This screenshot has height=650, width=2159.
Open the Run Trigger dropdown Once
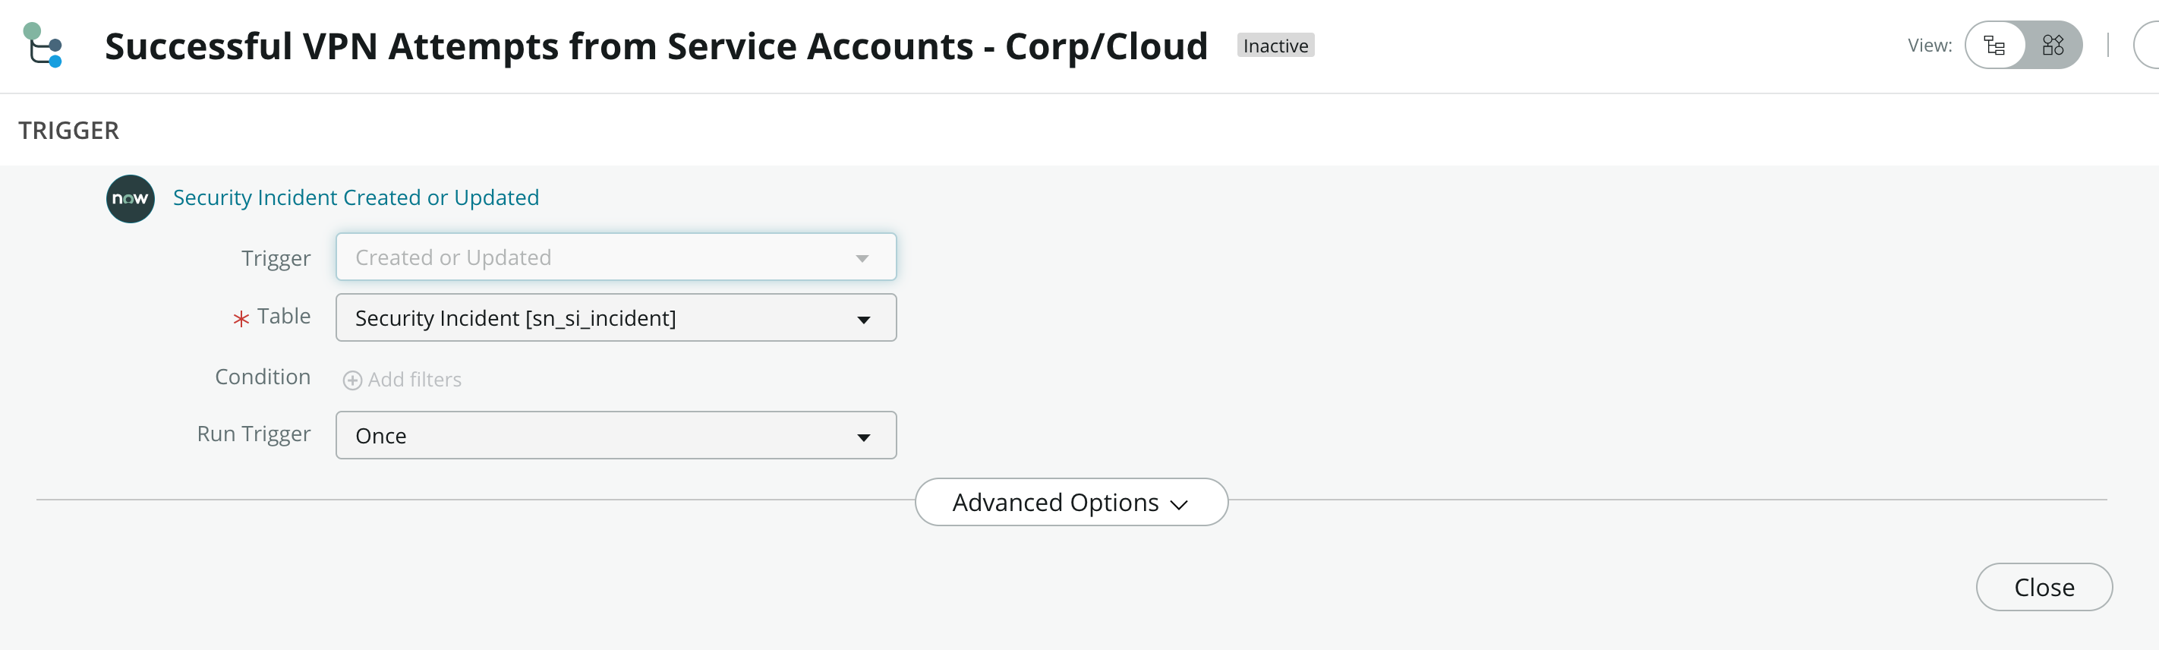click(616, 435)
